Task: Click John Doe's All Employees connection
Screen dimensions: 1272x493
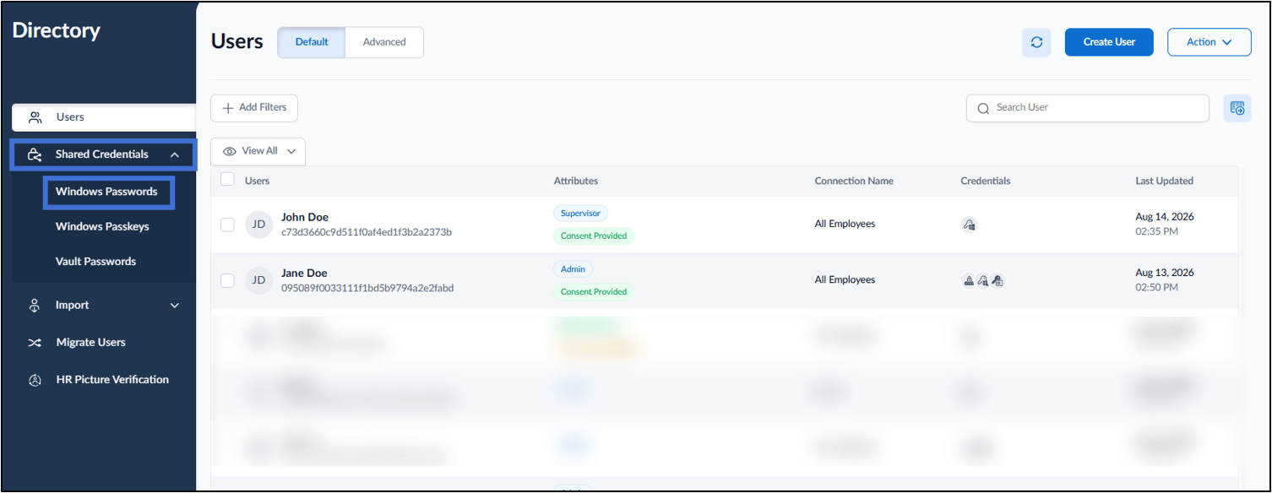Action: tap(845, 225)
